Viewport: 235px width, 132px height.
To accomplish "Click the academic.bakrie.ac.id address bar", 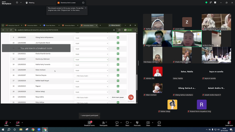I will pyautogui.click(x=65, y=30).
